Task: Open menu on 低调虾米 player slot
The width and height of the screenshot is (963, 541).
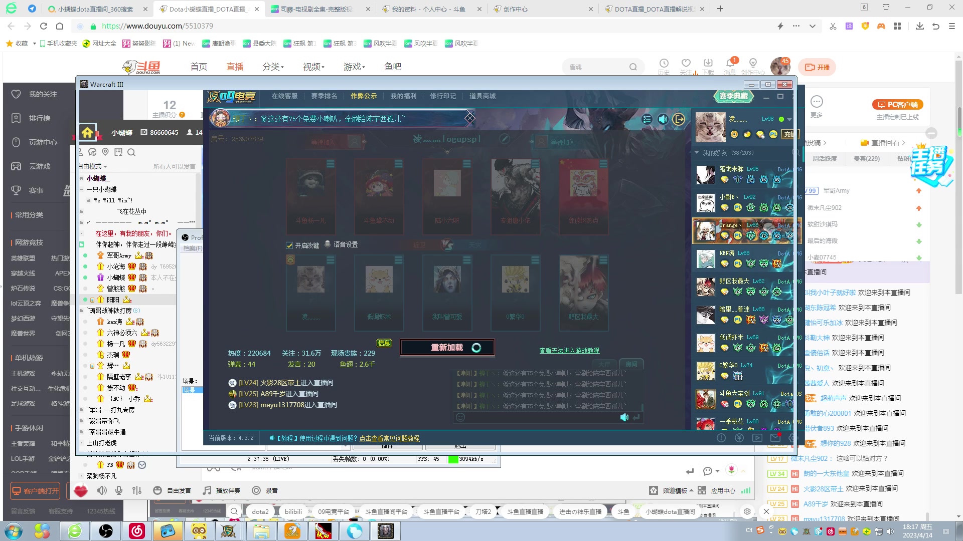Action: (x=399, y=260)
